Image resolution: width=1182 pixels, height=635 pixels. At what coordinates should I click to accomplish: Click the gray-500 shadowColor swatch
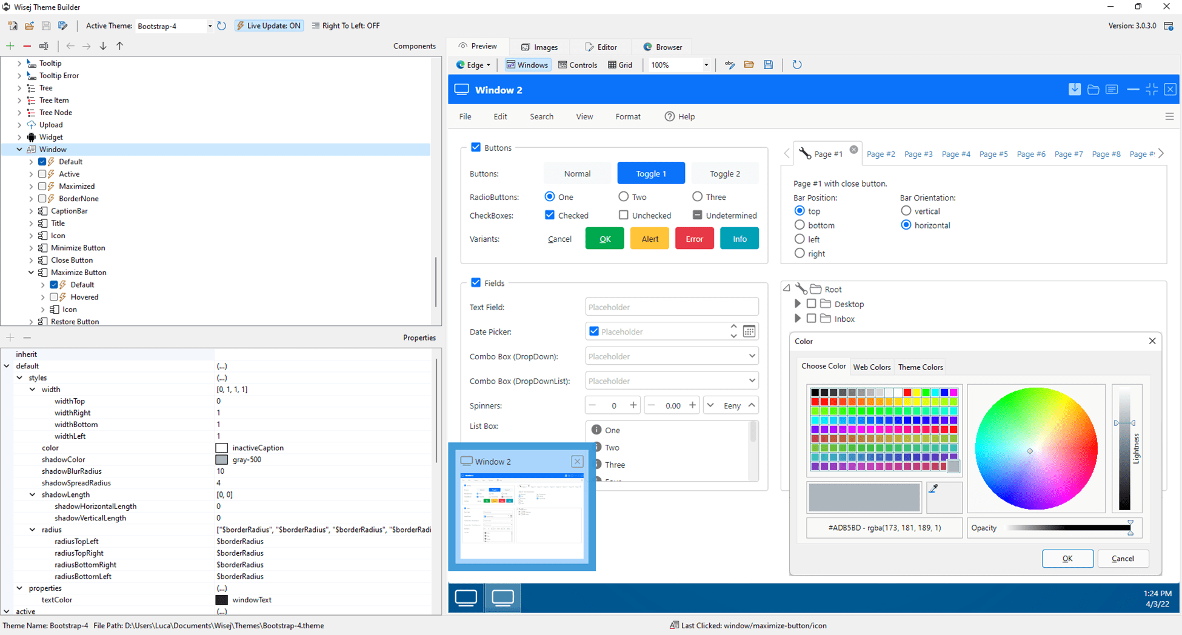222,460
